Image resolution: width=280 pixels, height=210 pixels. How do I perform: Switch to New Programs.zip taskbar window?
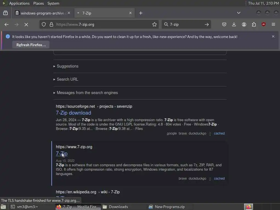170,207
